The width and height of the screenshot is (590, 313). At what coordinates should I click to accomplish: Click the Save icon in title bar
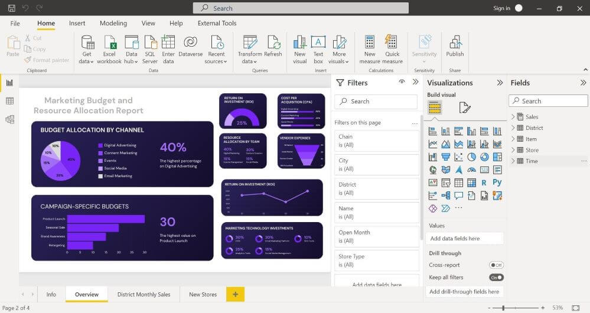pos(11,8)
